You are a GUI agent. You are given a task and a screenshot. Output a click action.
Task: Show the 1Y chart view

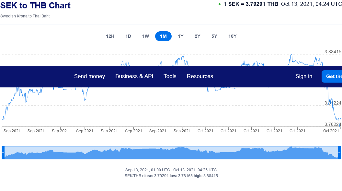click(x=181, y=36)
